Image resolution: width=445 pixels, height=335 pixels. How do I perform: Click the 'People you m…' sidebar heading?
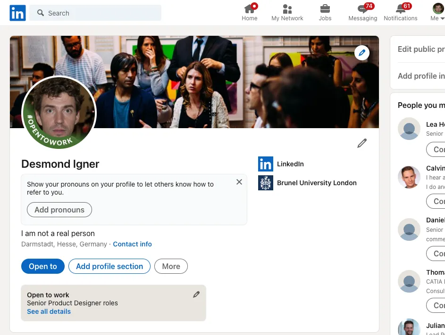tap(421, 105)
